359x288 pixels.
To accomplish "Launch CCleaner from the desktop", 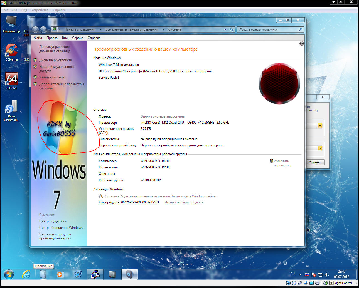I will (11, 52).
